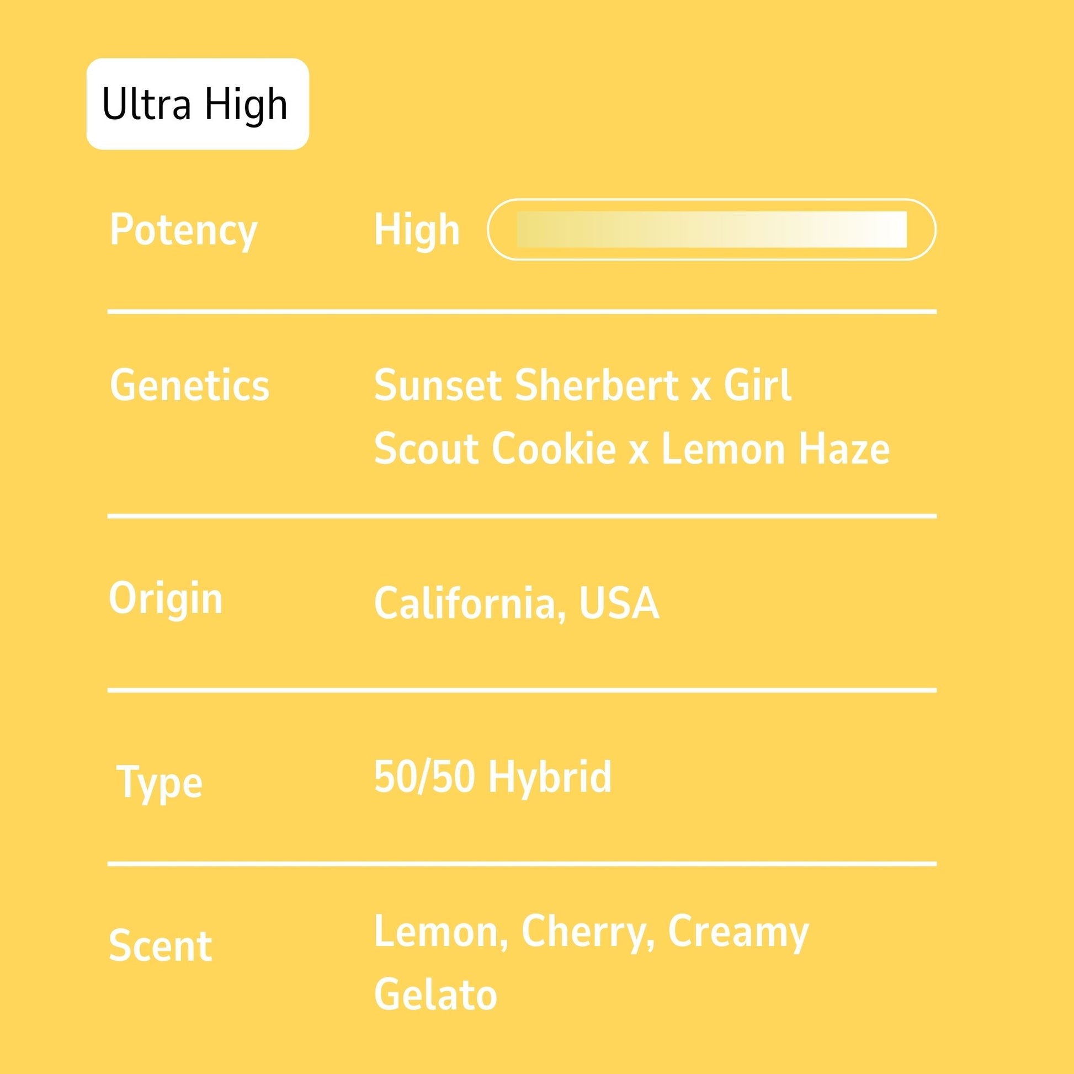Click the divider line below Origin row
This screenshot has height=1074, width=1074.
522,690
